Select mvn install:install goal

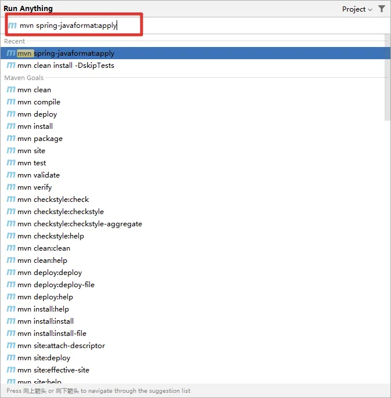(193, 321)
